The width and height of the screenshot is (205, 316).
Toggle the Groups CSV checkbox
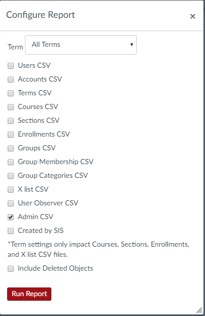tap(11, 148)
